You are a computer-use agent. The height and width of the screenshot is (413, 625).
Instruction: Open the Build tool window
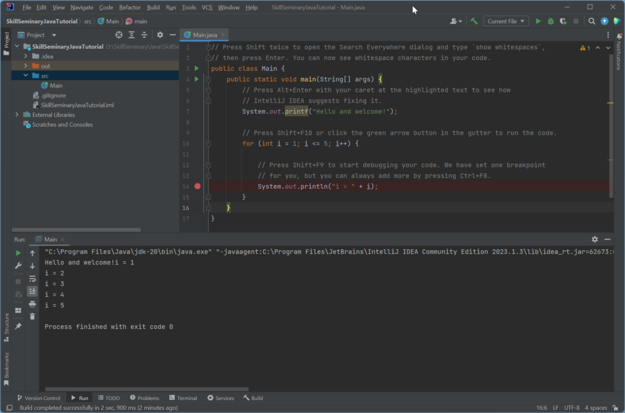(x=253, y=398)
